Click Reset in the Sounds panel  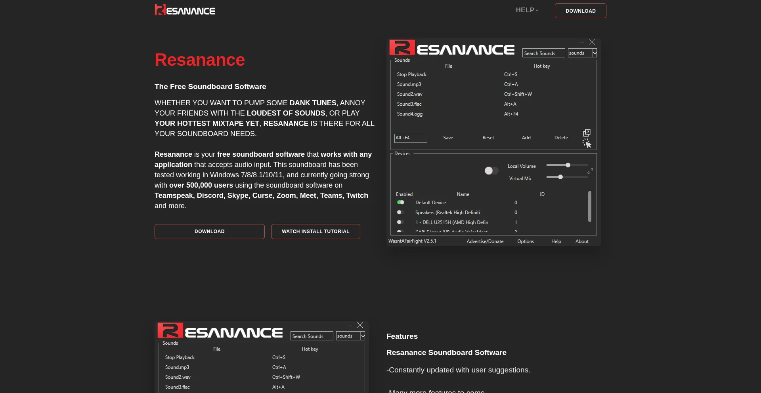pos(488,138)
